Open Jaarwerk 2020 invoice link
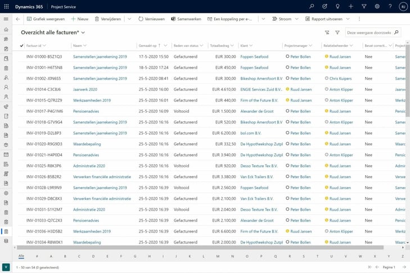Screen dimensions: 410x273 [x=85, y=89]
